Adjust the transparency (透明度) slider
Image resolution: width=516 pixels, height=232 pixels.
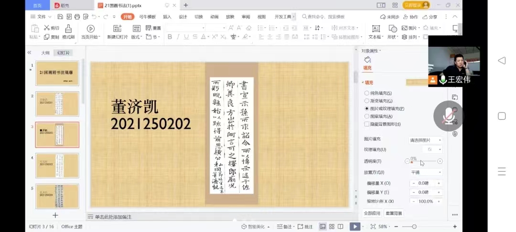(423, 161)
